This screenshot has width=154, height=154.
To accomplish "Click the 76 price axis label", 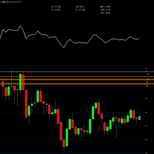I will coord(146,69).
